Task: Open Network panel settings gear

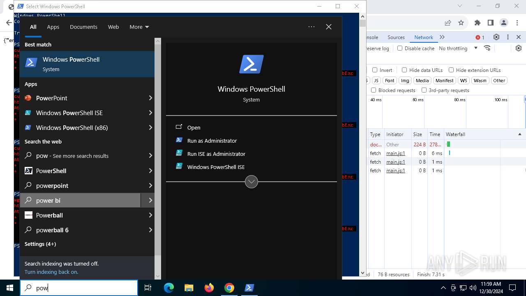Action: pos(519,48)
